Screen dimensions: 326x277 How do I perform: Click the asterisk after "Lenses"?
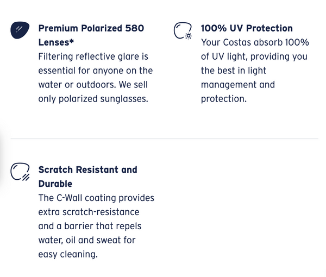(x=72, y=42)
